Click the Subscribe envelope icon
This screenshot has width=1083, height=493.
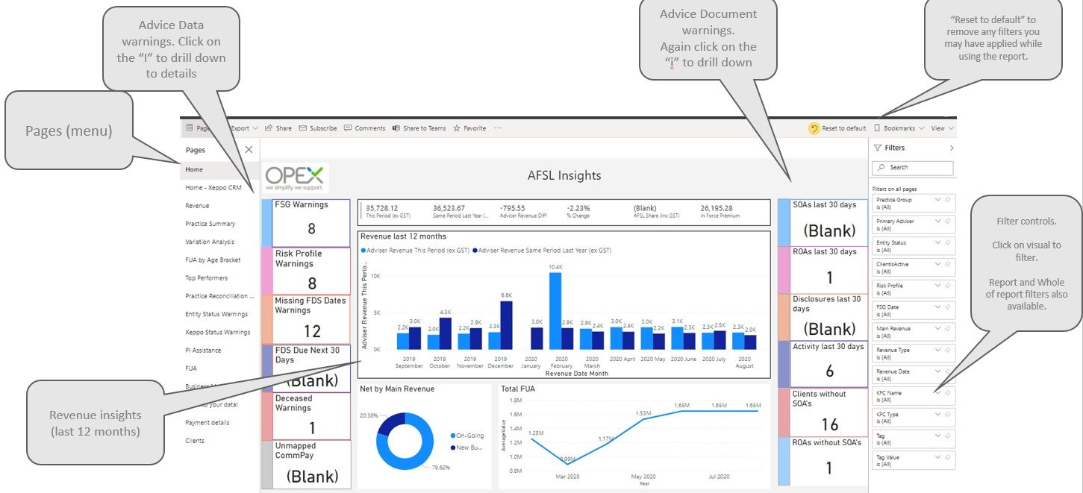coord(303,128)
